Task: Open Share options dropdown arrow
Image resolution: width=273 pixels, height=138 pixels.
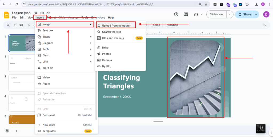Action: click(256, 14)
